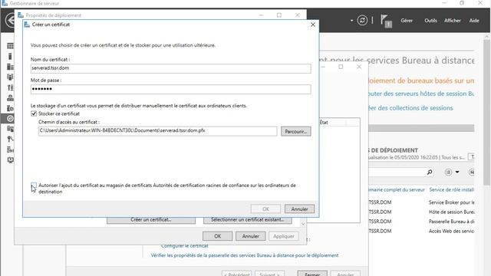Select the All Servers sidebar icon
The width and height of the screenshot is (491, 276).
coord(10,67)
